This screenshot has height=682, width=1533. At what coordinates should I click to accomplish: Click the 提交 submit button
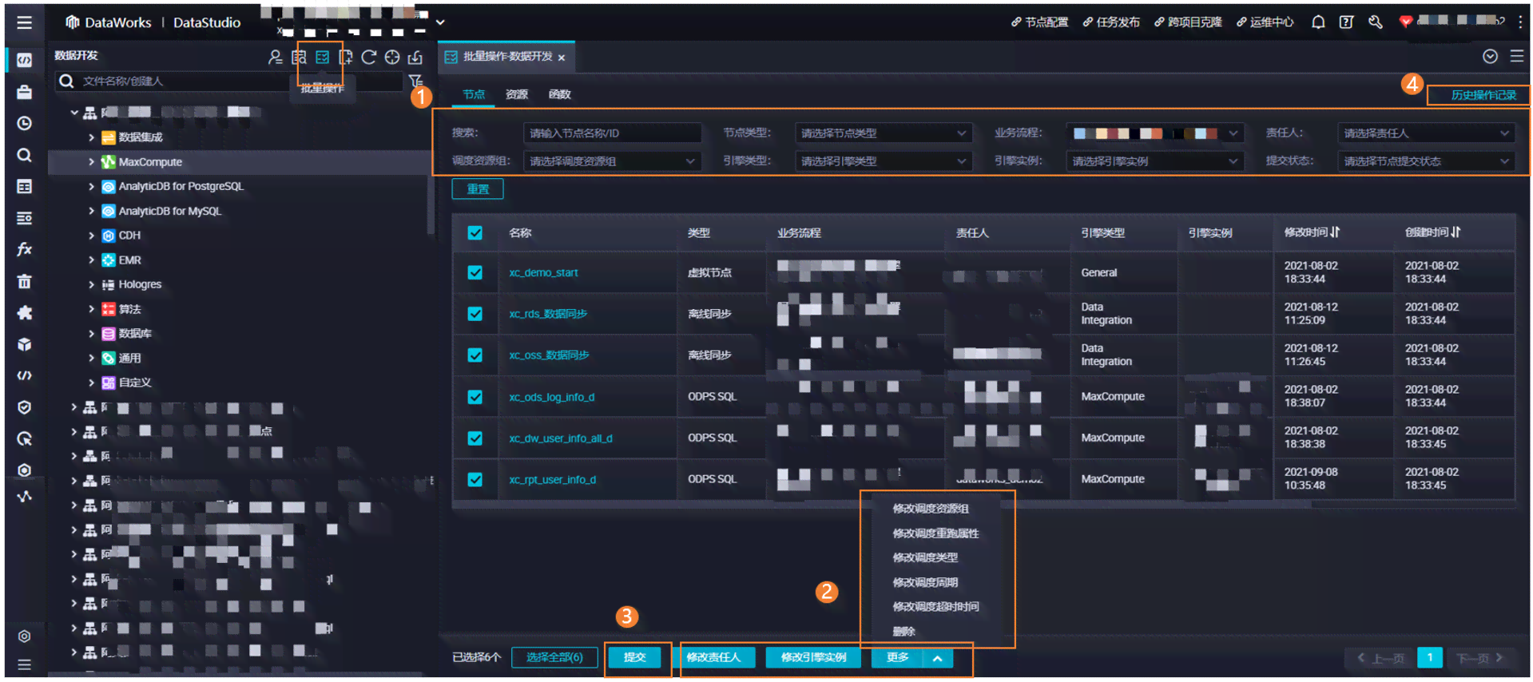635,657
